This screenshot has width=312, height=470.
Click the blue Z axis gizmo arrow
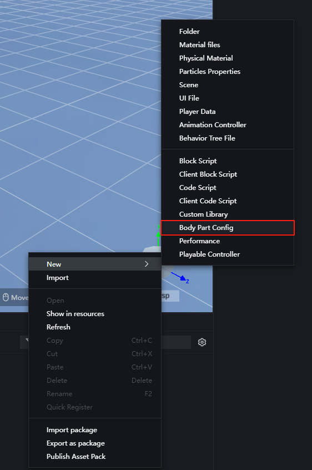180,278
